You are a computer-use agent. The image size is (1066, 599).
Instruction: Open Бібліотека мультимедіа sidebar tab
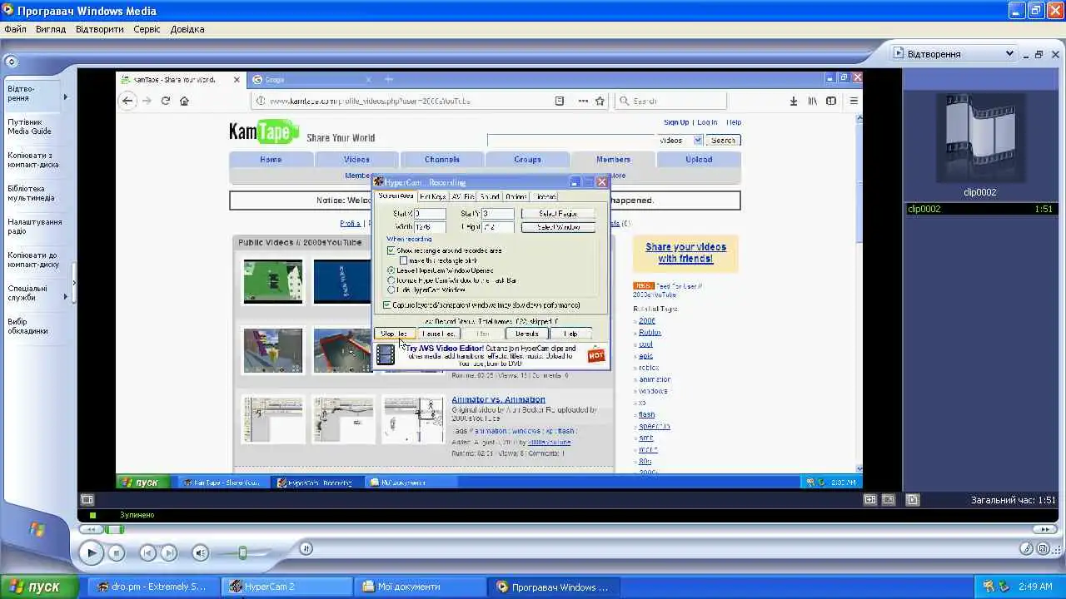pos(32,193)
